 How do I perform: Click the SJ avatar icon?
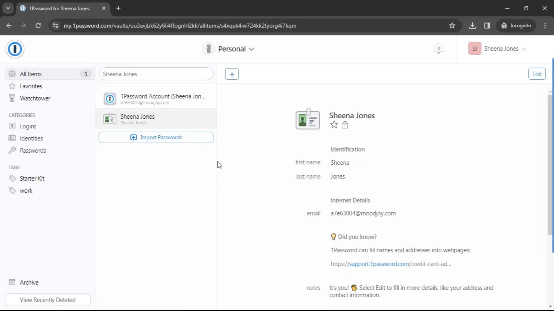tap(475, 49)
